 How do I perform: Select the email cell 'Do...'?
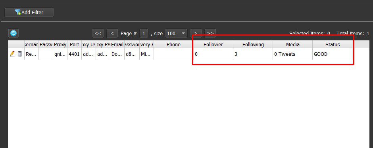[x=117, y=54]
